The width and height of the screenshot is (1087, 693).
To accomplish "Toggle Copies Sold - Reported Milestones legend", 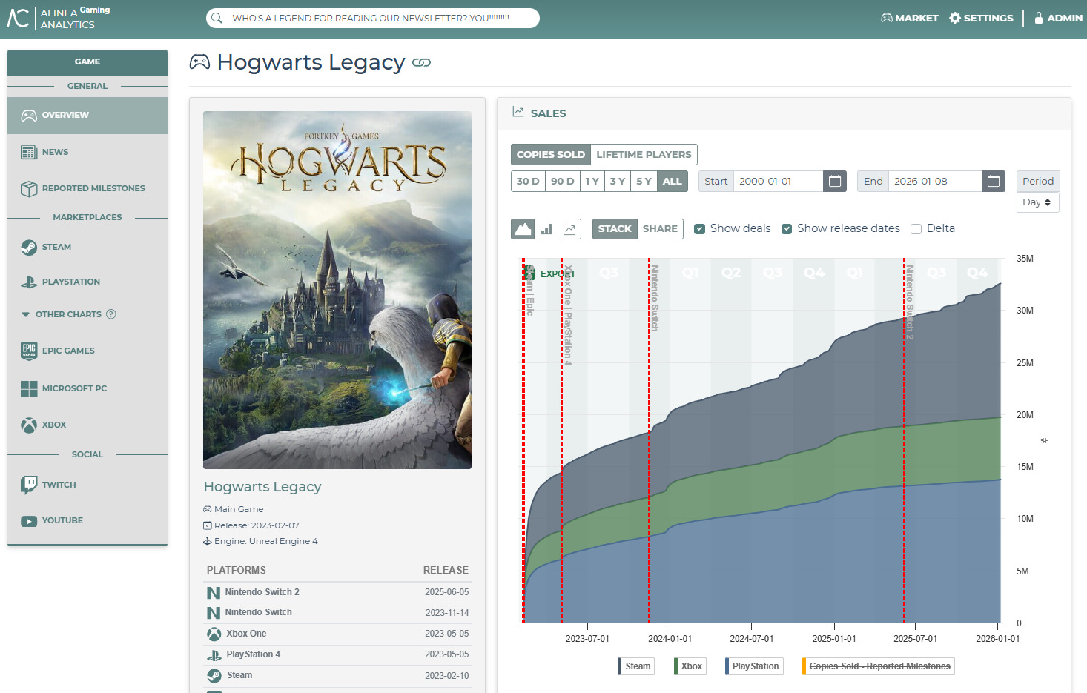I will coord(879,666).
